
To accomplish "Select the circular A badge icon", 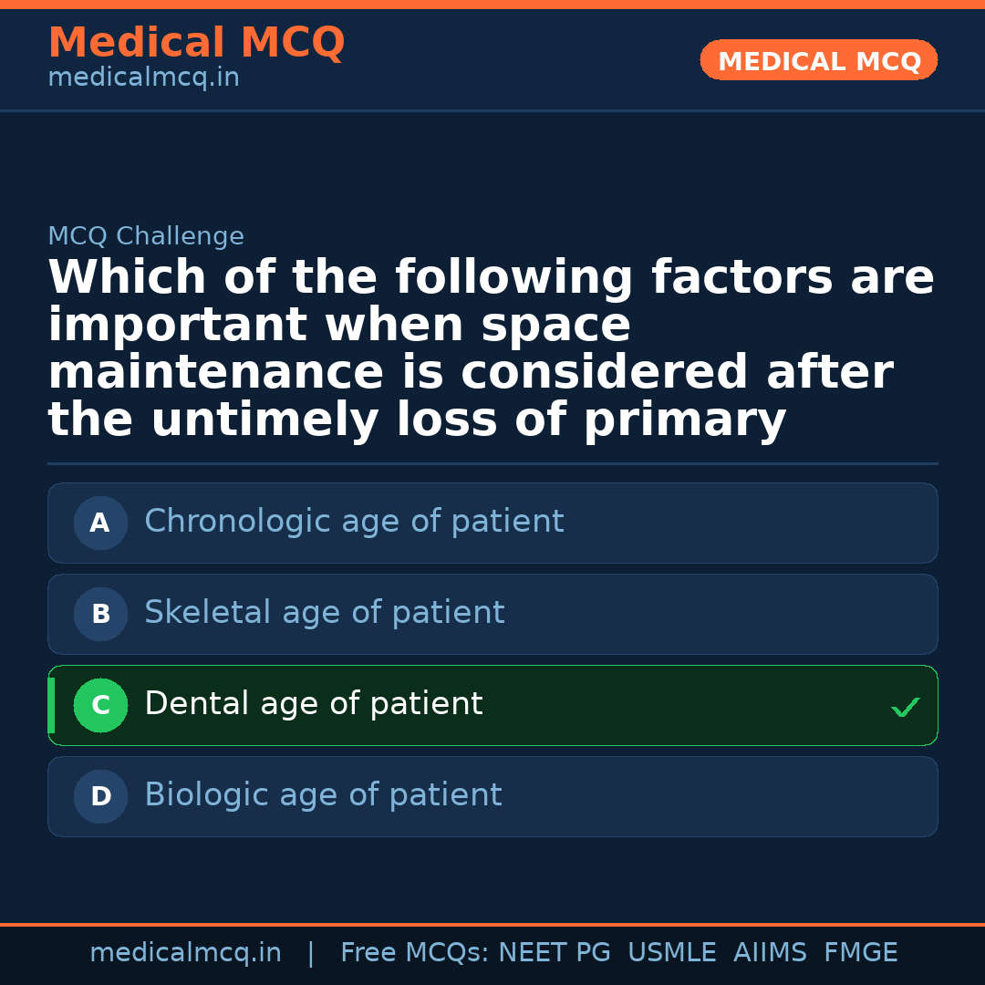I will (x=100, y=523).
